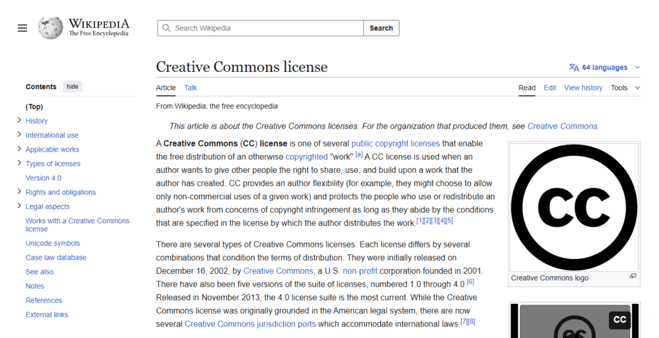
Task: Go to External links in contents
Action: 46,314
